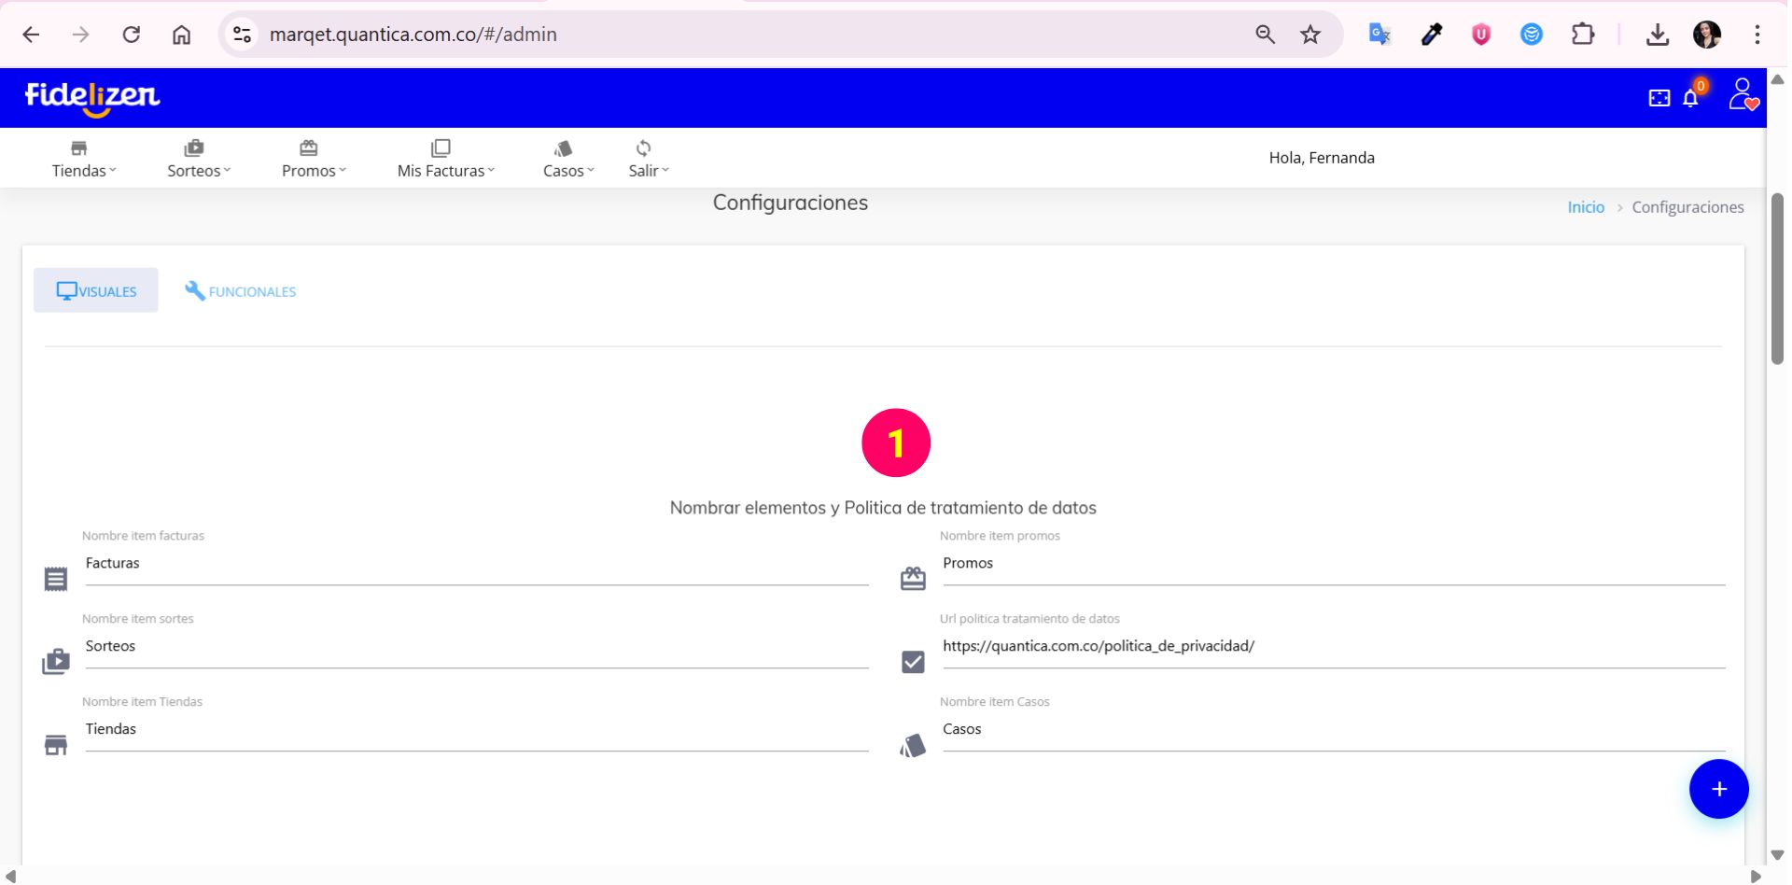Expand the Promos dropdown menu

pos(314,159)
